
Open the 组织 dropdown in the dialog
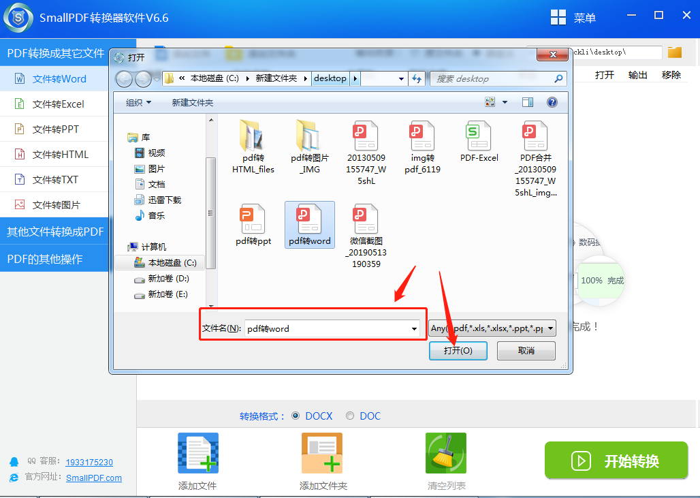138,102
